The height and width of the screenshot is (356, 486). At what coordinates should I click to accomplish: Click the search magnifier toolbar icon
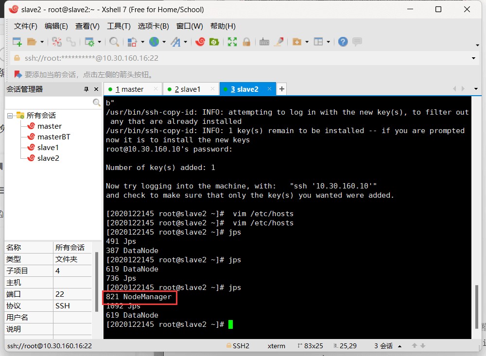tap(114, 42)
